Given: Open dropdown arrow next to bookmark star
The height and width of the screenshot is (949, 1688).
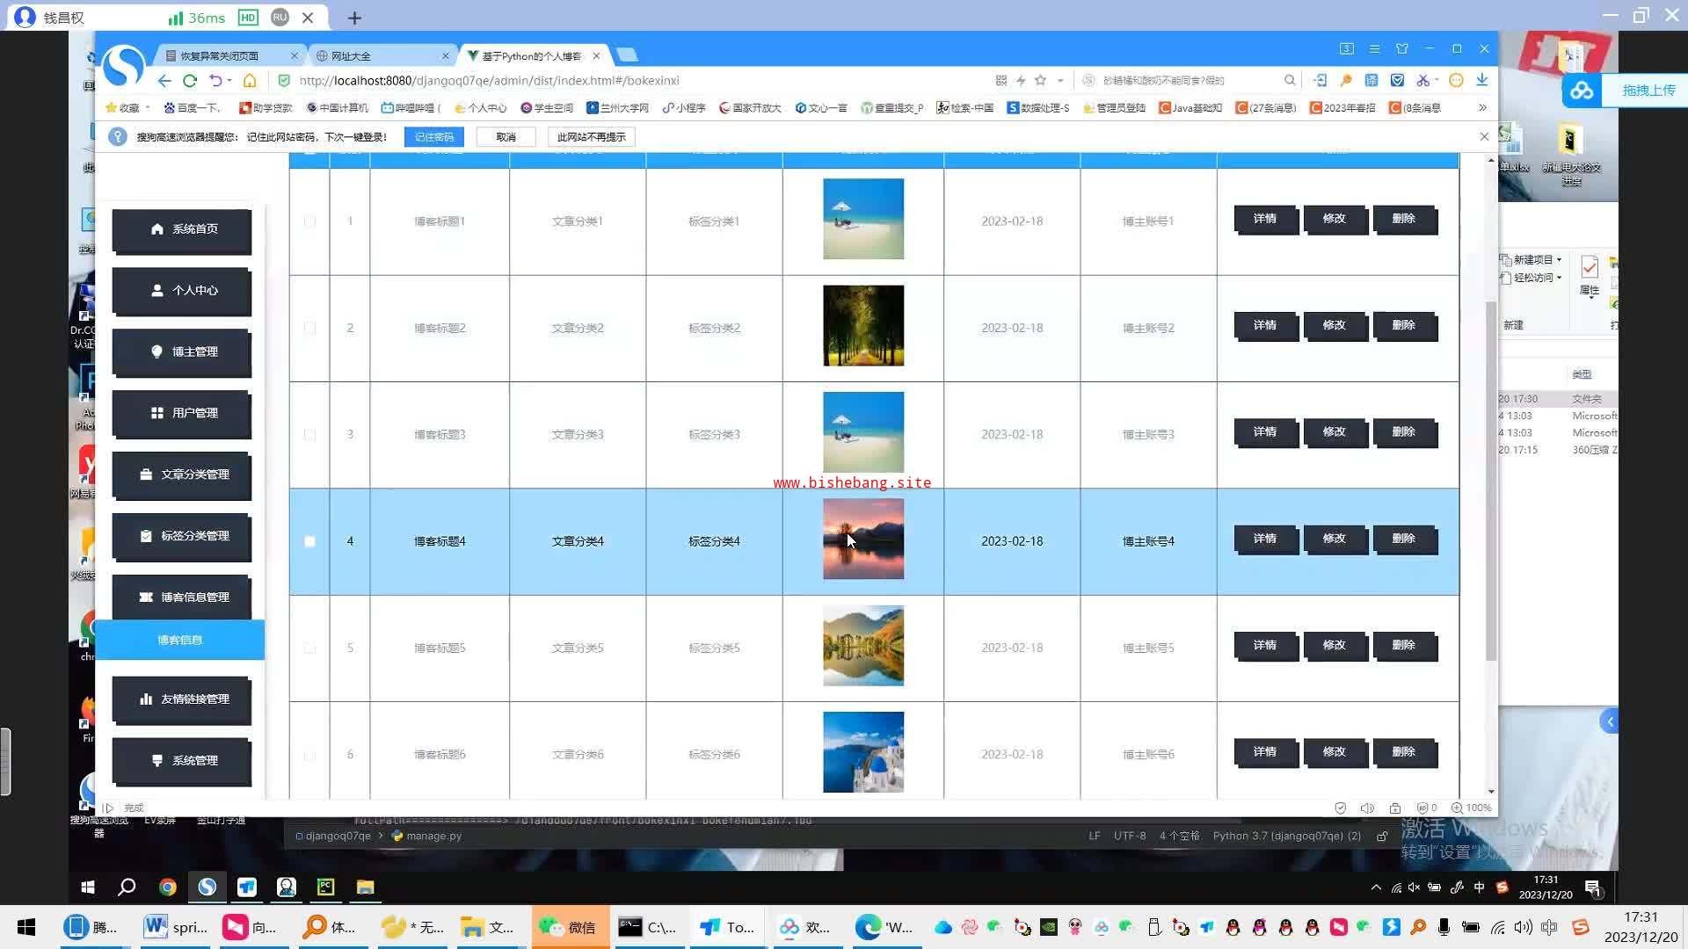Looking at the screenshot, I should tap(1060, 80).
